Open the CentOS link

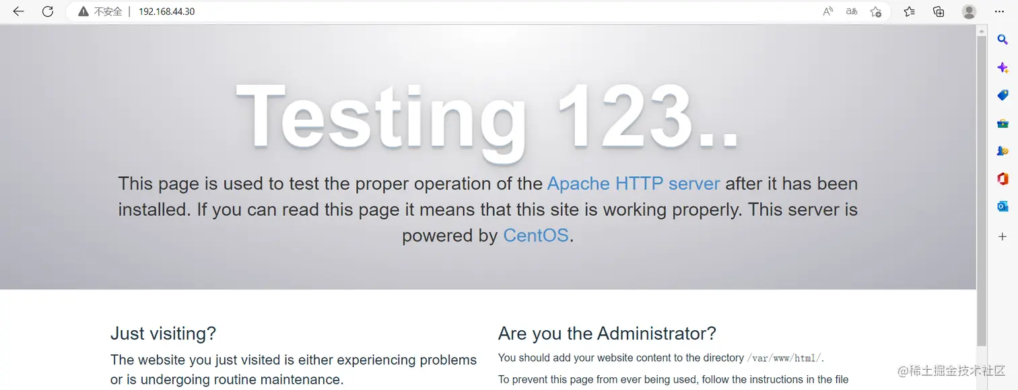[536, 235]
